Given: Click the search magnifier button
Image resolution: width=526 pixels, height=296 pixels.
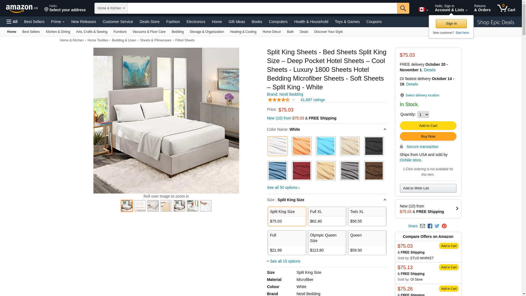Looking at the screenshot, I should (403, 8).
